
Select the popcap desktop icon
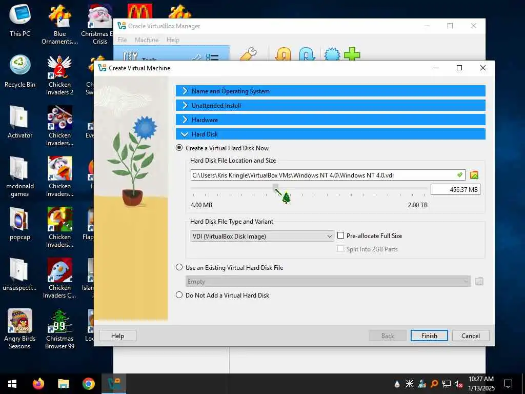pos(20,224)
